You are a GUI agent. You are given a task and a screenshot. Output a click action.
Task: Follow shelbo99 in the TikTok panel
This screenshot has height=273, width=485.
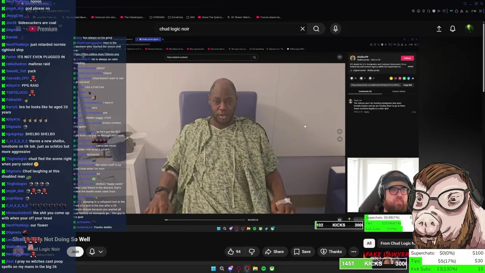point(407,58)
